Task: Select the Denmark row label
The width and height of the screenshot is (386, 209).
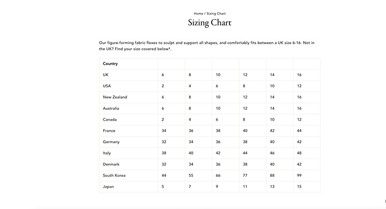Action: point(111,164)
